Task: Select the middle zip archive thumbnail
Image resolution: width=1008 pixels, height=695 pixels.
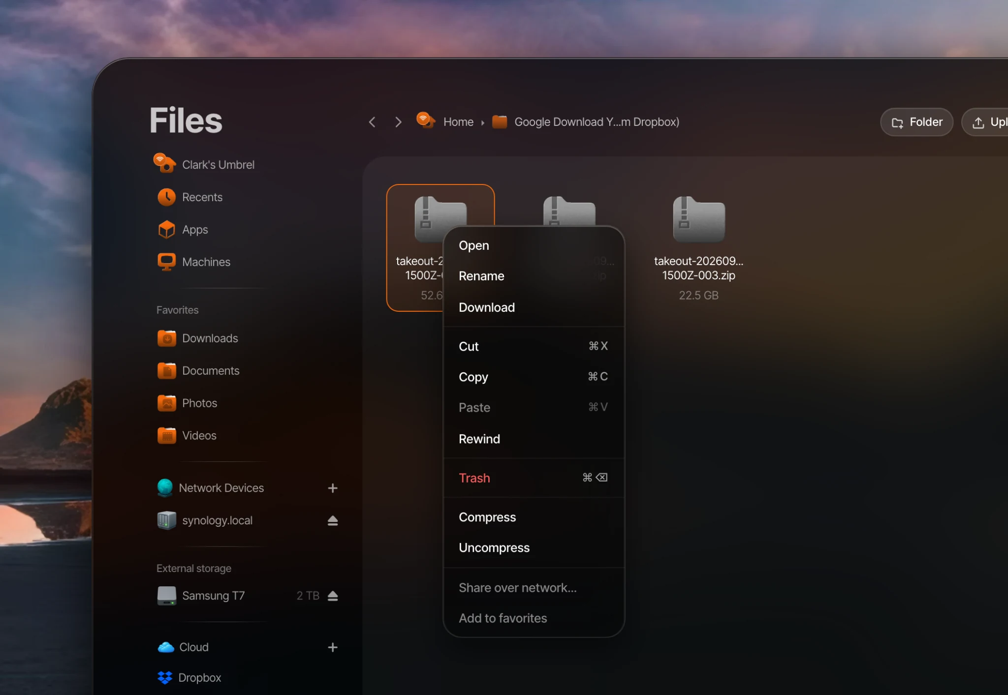Action: coord(569,211)
